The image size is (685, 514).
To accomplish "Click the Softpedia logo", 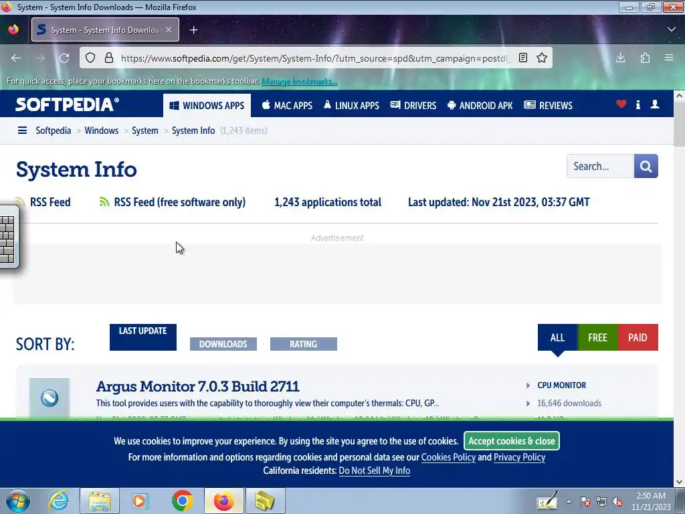I will [x=68, y=105].
